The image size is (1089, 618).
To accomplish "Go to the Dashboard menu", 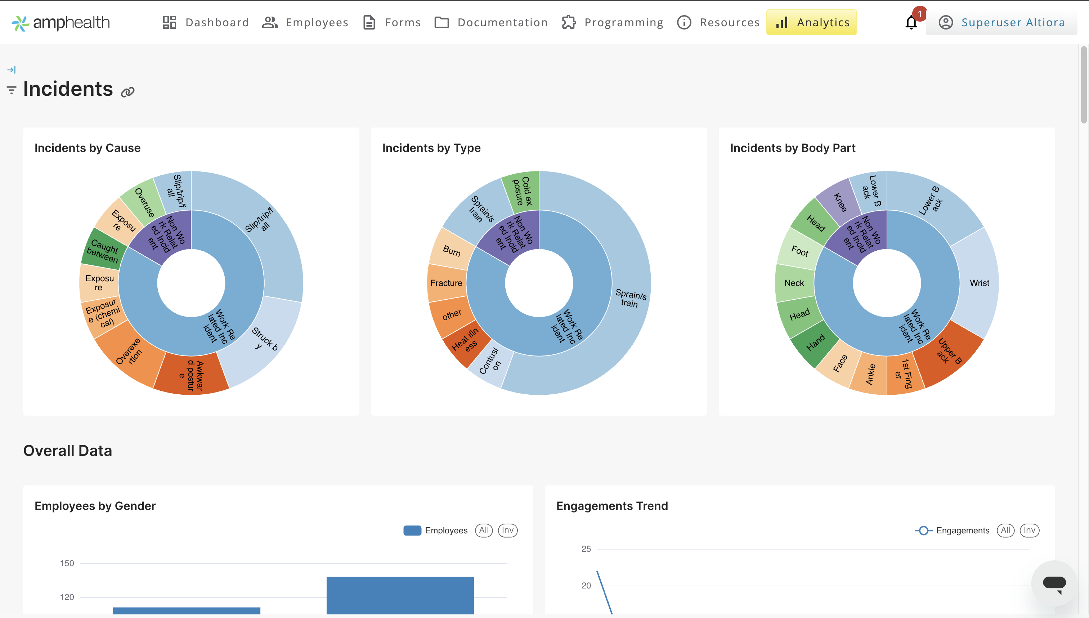I will [206, 22].
